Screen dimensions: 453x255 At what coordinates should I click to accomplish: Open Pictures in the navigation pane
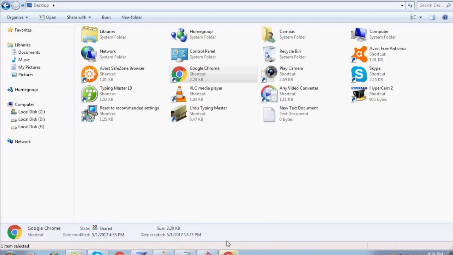pyautogui.click(x=25, y=75)
